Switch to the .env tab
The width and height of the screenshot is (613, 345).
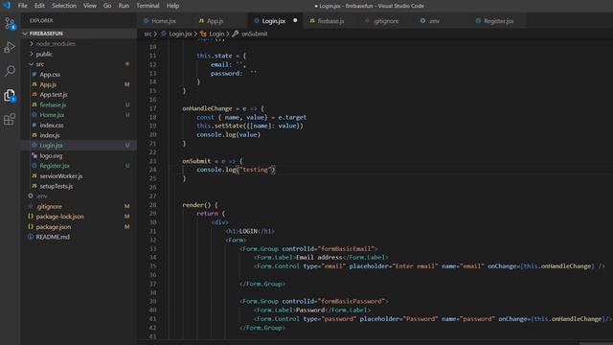pyautogui.click(x=434, y=21)
